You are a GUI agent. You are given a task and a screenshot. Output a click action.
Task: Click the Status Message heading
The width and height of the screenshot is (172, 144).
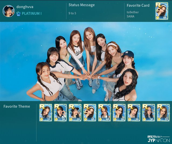[x=82, y=5]
